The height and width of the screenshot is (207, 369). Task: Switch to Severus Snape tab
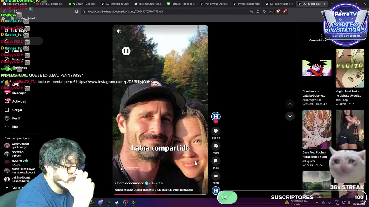click(x=214, y=4)
